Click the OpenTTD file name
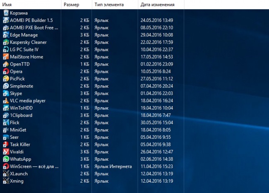The width and height of the screenshot is (269, 193). (20, 64)
